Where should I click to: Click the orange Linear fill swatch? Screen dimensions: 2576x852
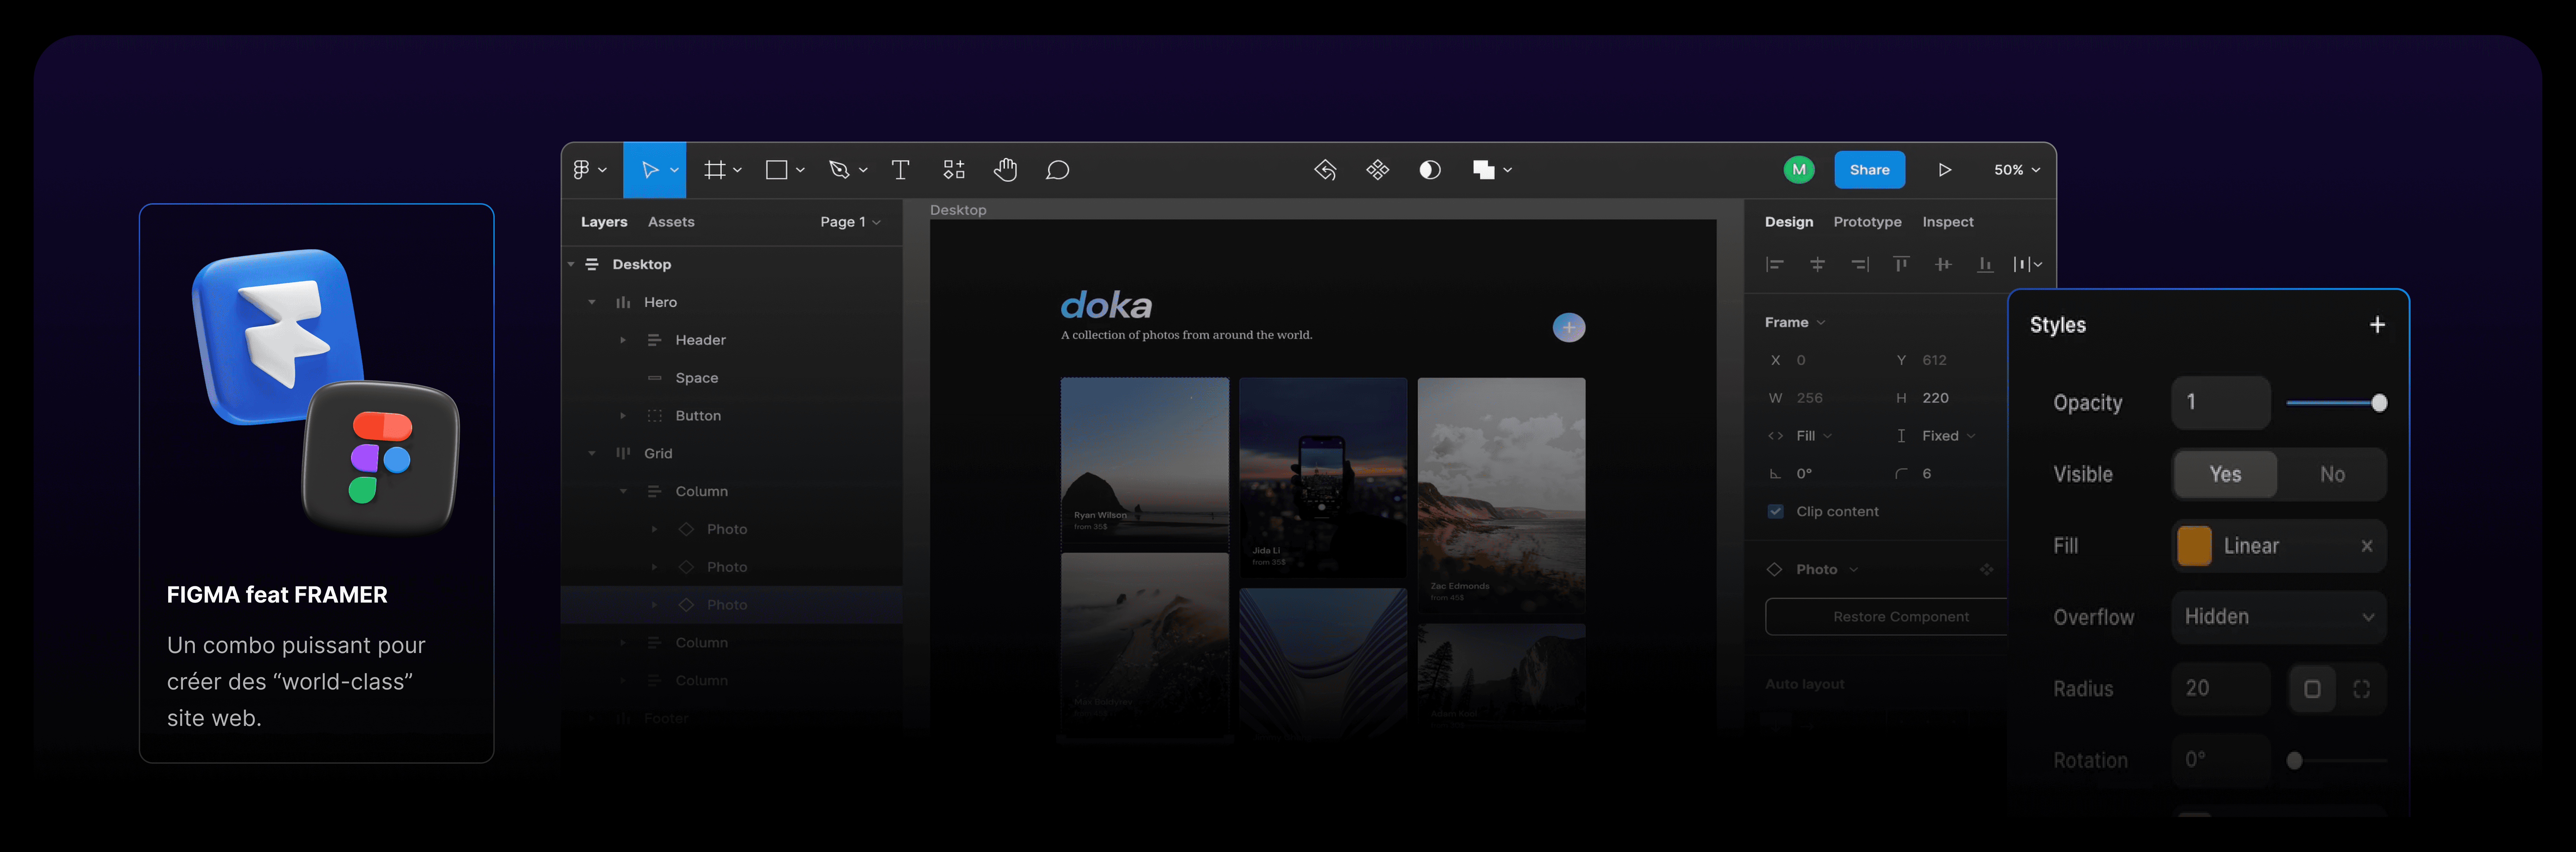click(x=2194, y=546)
